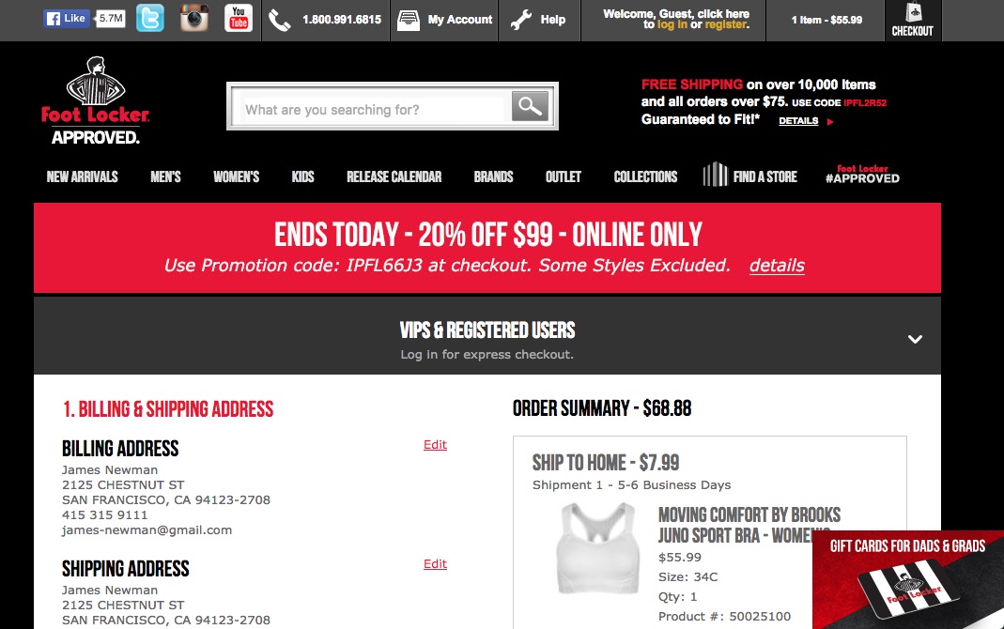The image size is (1004, 629).
Task: Click the red arrow next to Details
Action: click(x=830, y=122)
